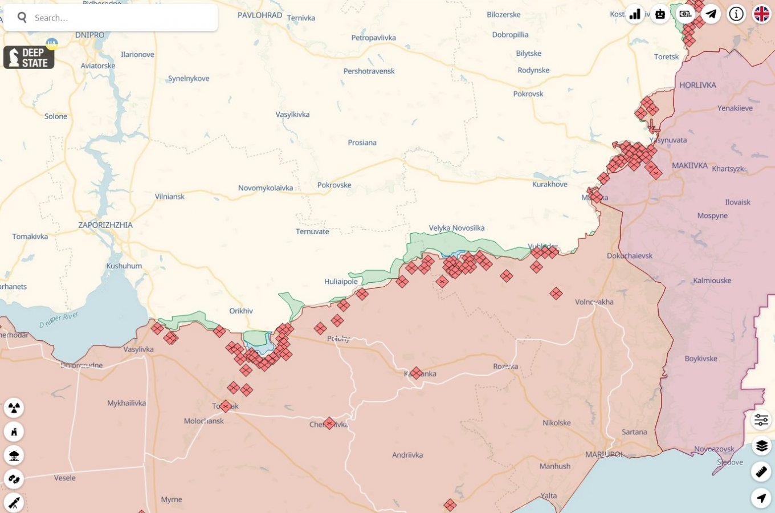Image resolution: width=775 pixels, height=513 pixels.
Task: Toggle the radiation hazard layer
Action: pyautogui.click(x=14, y=408)
